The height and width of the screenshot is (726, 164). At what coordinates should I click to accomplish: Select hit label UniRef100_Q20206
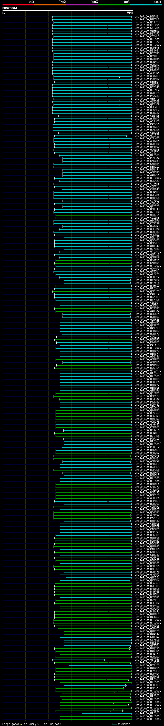pyautogui.click(x=147, y=456)
